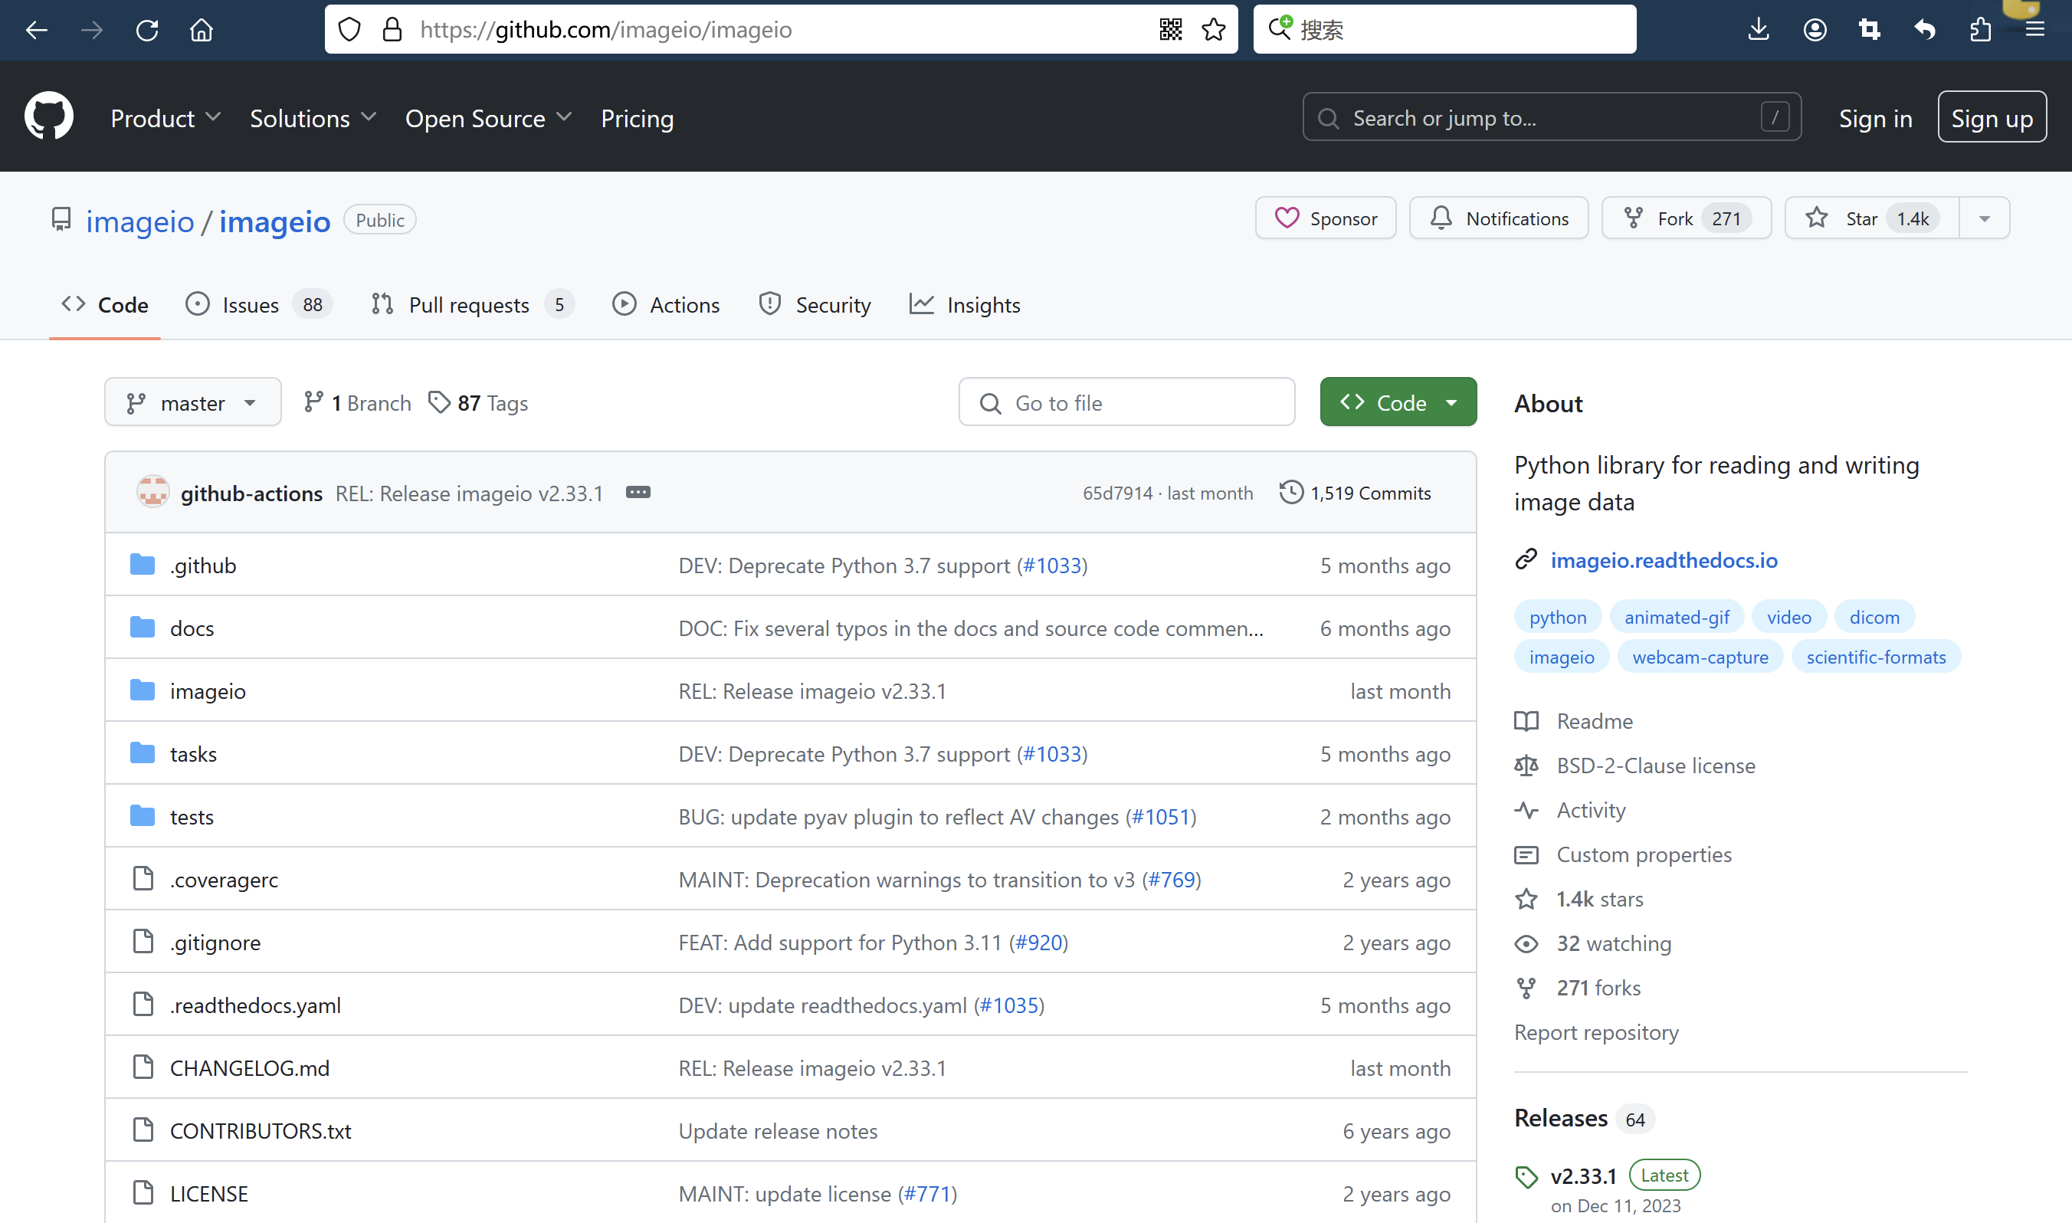Open Readme link in About
The height and width of the screenshot is (1223, 2072).
click(1594, 721)
